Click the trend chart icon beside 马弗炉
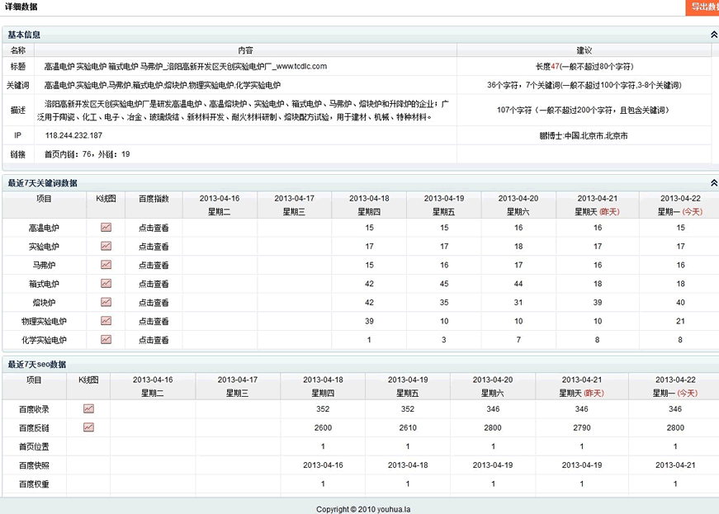The width and height of the screenshot is (719, 514). tap(106, 265)
